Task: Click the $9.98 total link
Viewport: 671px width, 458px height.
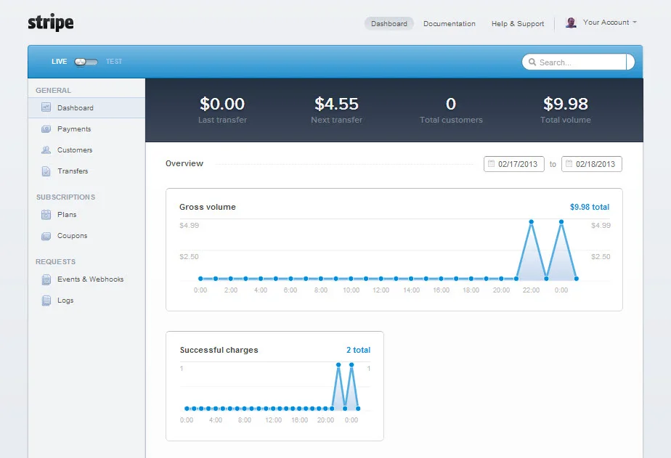Action: click(x=589, y=207)
